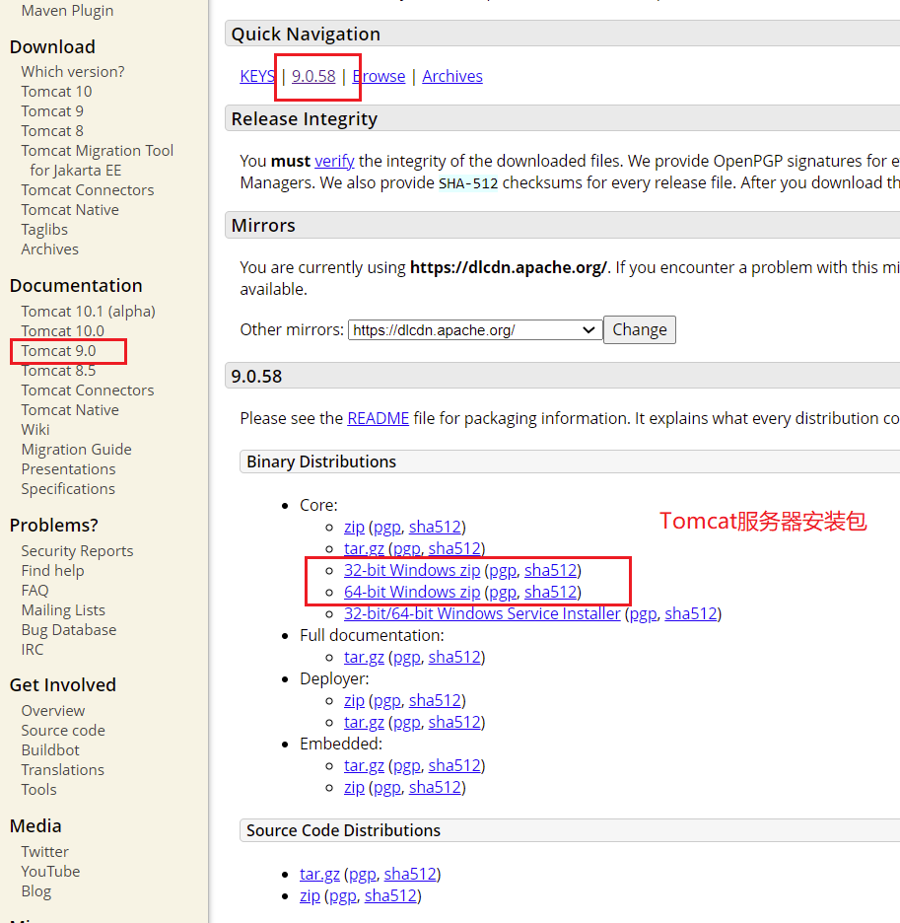Open Taglibs download page
The image size is (900, 923).
point(44,230)
